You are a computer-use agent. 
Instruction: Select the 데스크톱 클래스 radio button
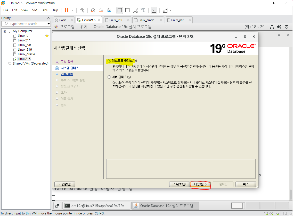coord(109,61)
